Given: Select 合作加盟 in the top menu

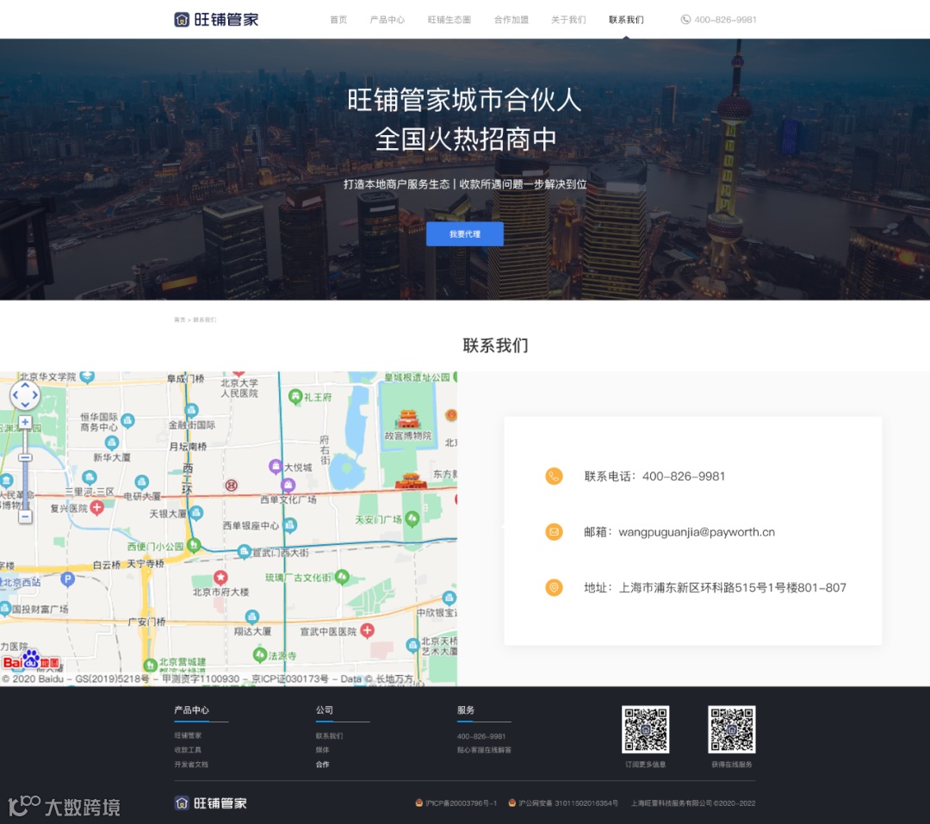Looking at the screenshot, I should pos(512,20).
